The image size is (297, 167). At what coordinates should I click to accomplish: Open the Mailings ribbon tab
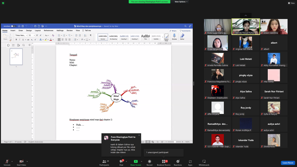point(60,31)
